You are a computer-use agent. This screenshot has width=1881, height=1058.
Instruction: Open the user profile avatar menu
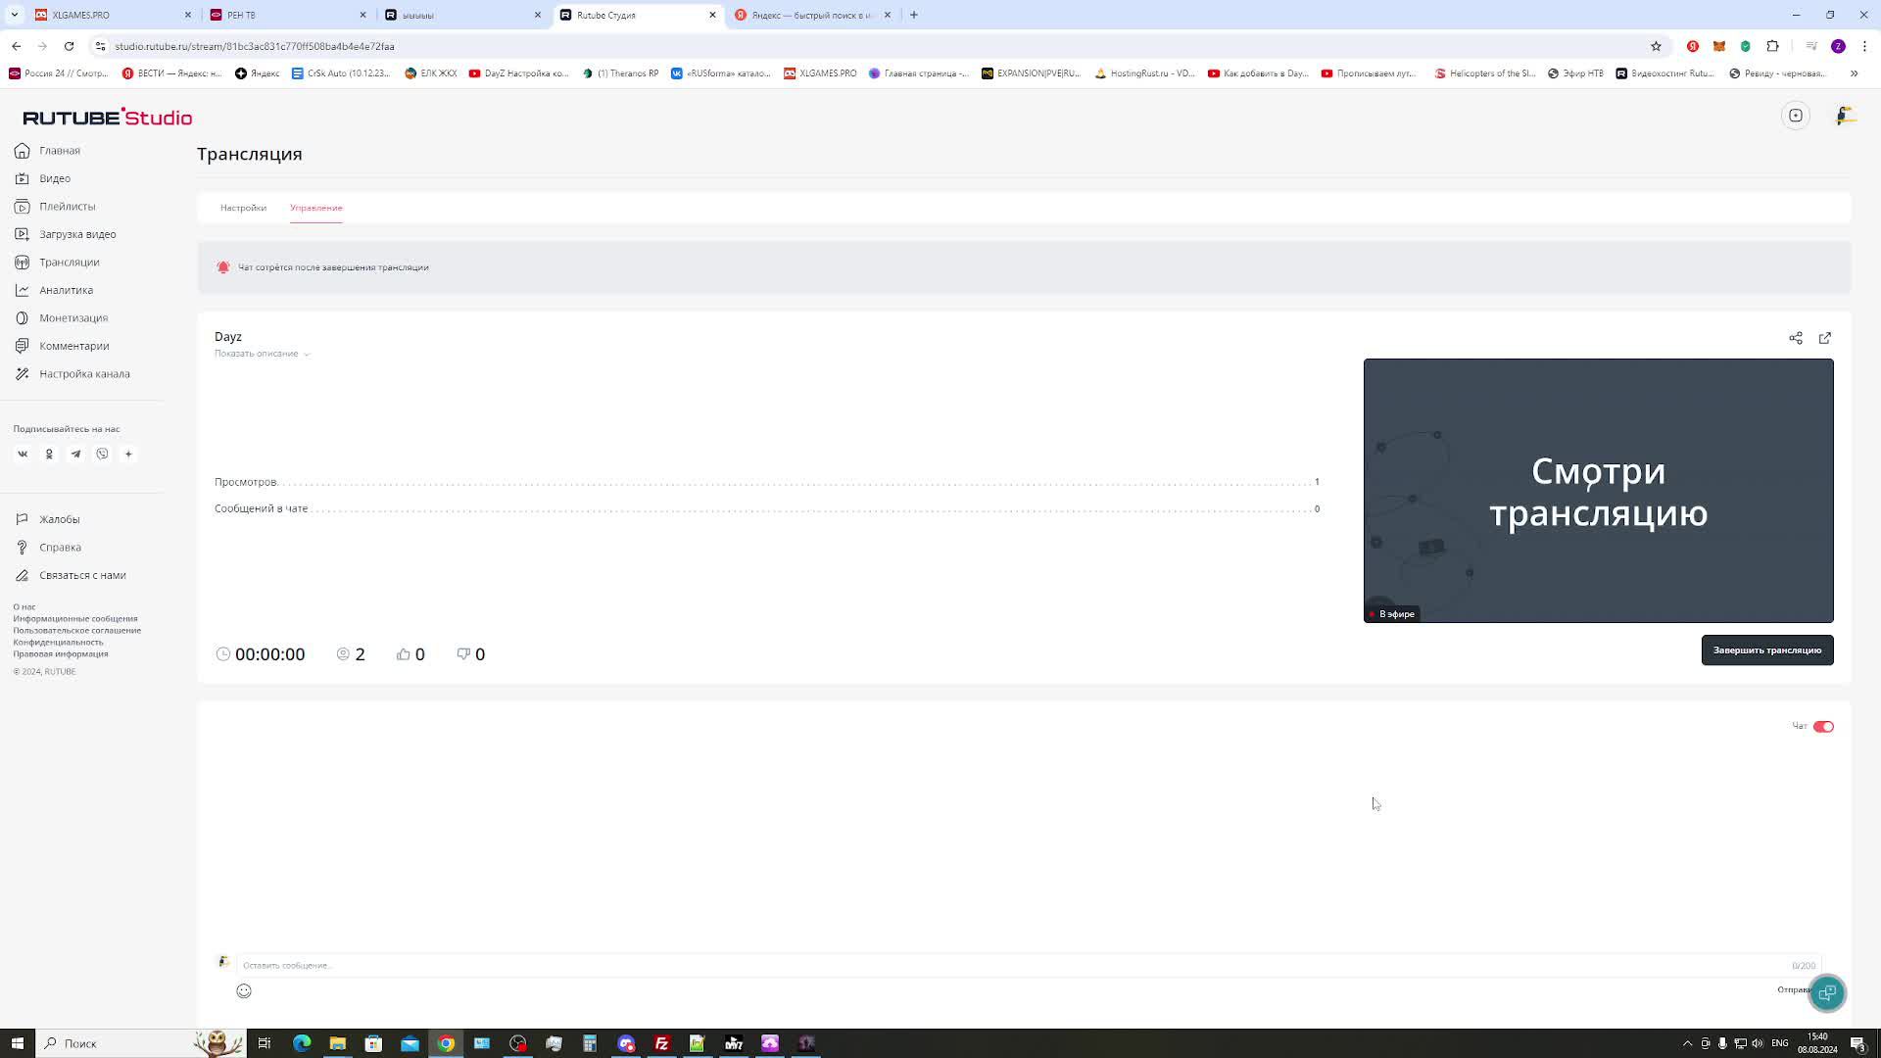1844,116
